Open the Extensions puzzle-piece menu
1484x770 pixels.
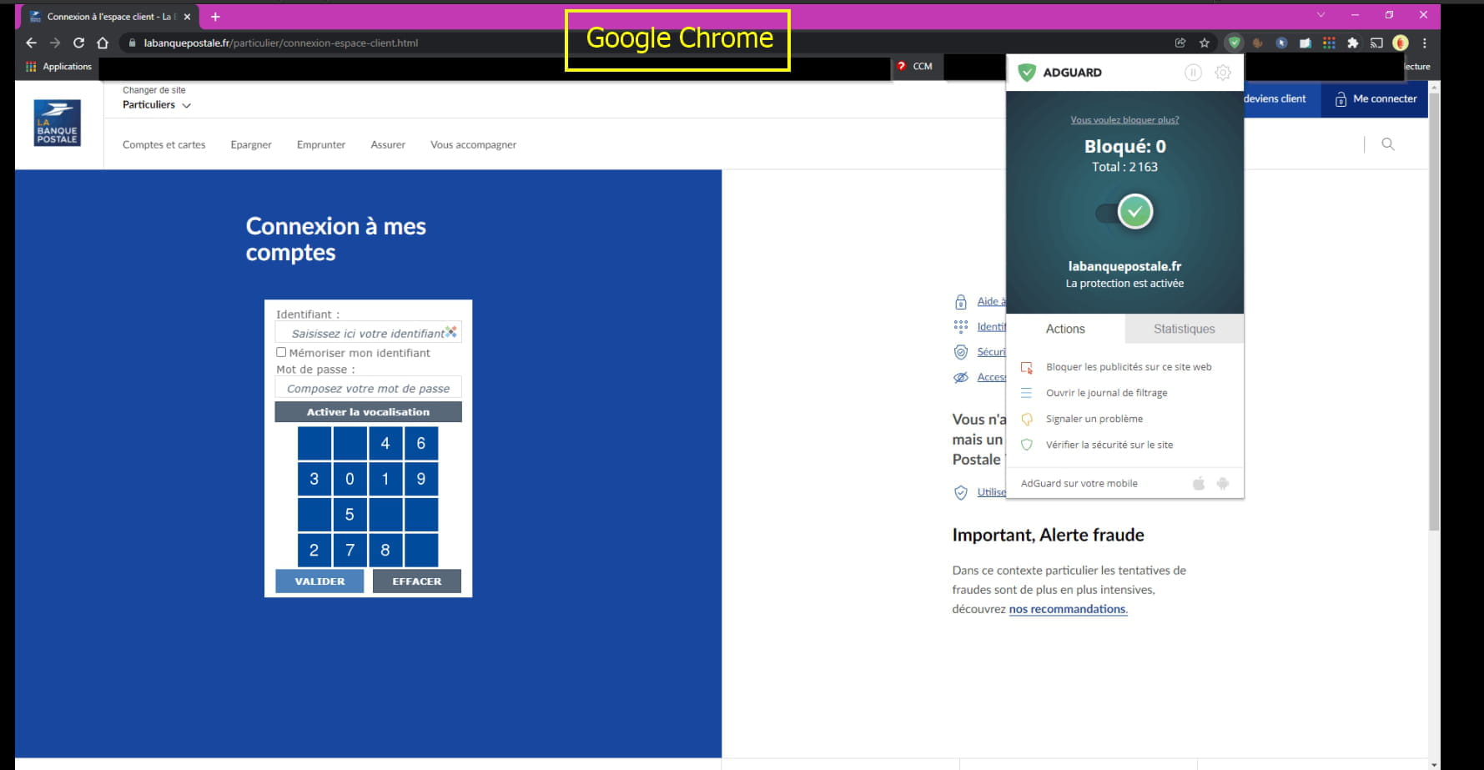tap(1353, 43)
